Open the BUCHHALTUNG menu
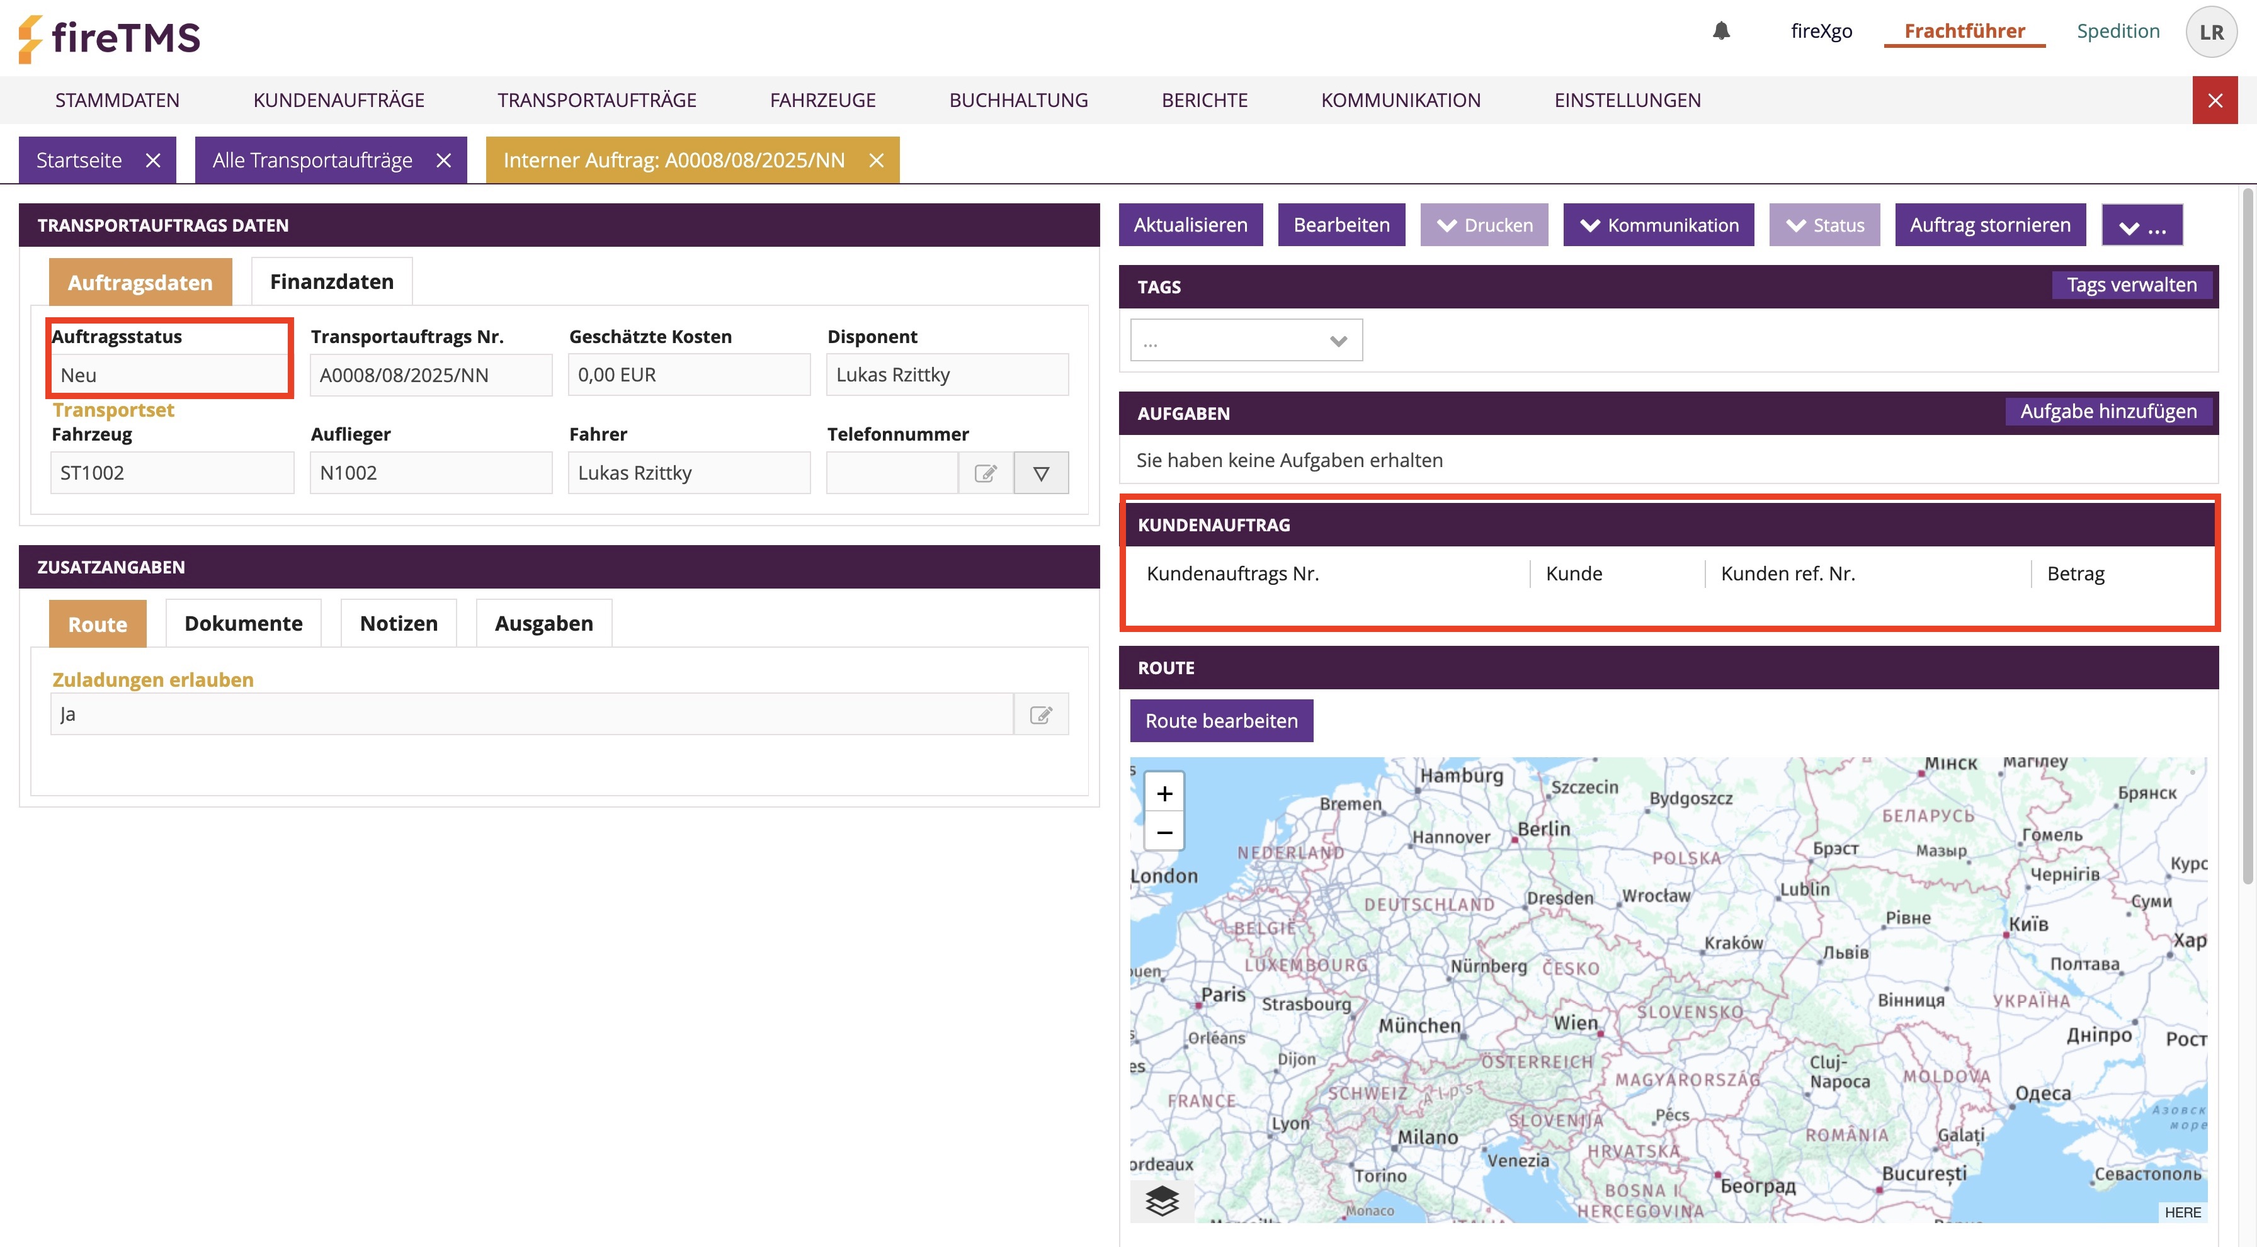The height and width of the screenshot is (1247, 2257). [x=1018, y=100]
